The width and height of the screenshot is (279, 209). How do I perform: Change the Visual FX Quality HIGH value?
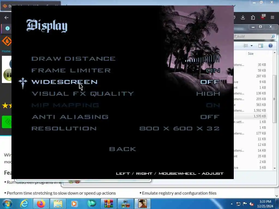coord(208,94)
